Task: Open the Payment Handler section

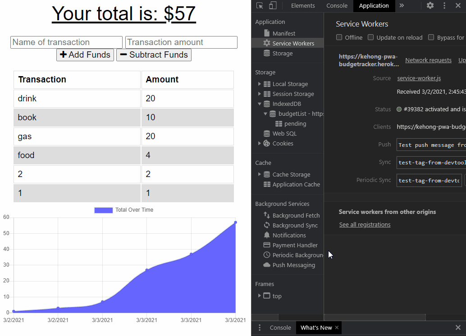Action: [266, 245]
